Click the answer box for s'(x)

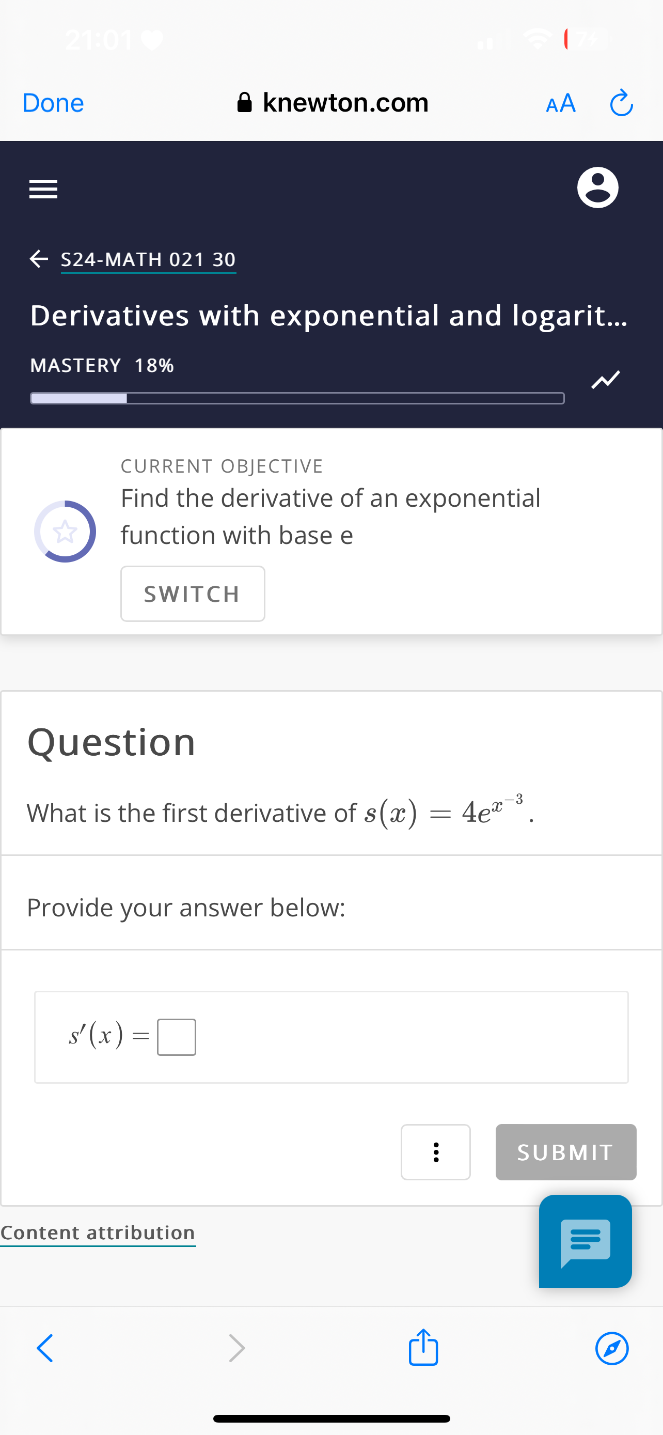pyautogui.click(x=177, y=1037)
